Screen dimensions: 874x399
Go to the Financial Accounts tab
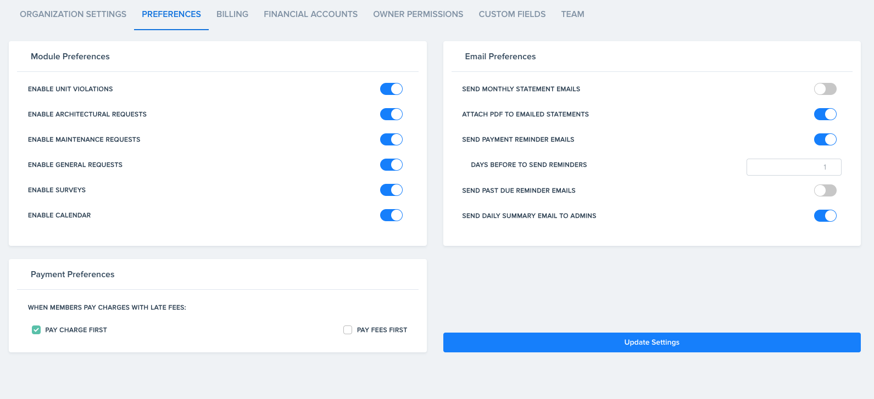pos(310,14)
